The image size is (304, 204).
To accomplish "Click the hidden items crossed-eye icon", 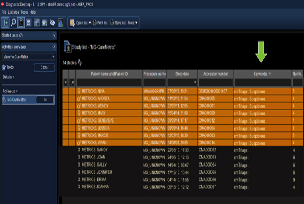I will click(x=52, y=23).
